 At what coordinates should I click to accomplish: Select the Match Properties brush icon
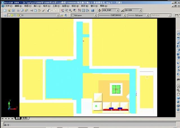[43, 10]
